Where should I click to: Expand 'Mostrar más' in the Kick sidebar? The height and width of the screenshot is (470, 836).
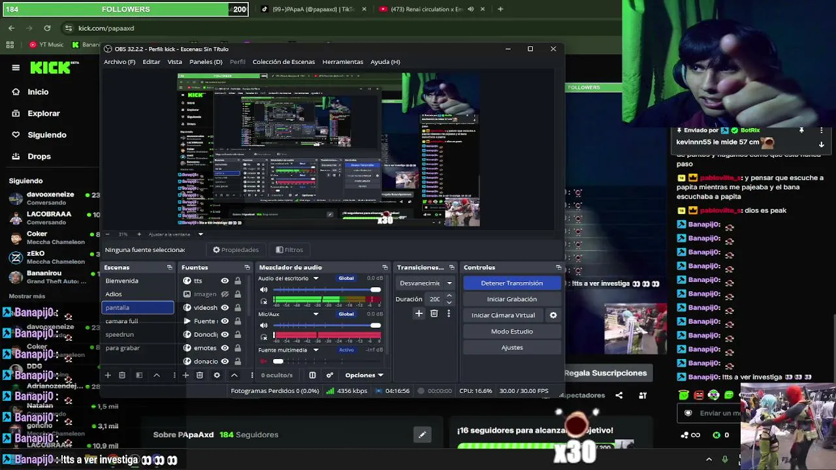(27, 296)
